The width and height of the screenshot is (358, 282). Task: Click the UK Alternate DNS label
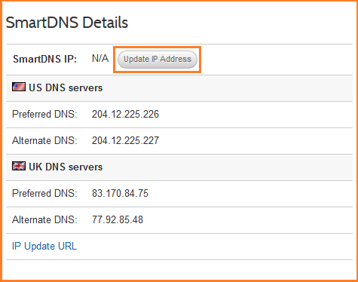44,219
